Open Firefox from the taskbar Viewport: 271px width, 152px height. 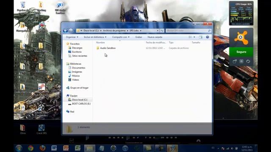pos(42,148)
